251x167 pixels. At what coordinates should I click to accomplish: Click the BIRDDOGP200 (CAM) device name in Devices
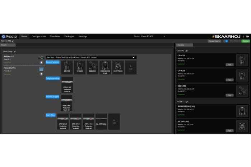click(x=186, y=106)
